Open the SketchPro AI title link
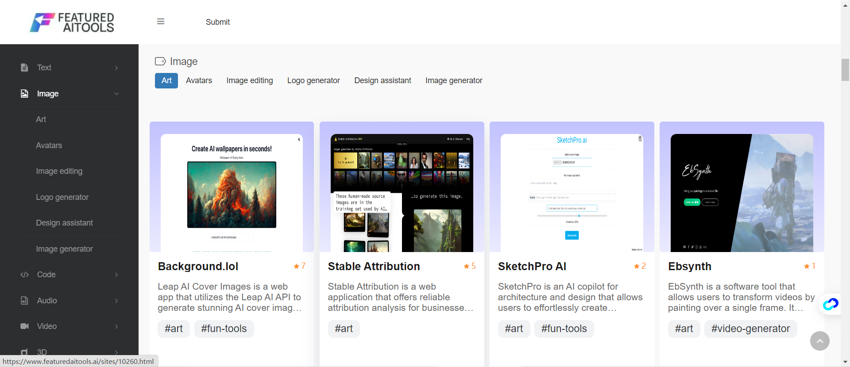Viewport: 850px width, 367px height. pyautogui.click(x=532, y=267)
